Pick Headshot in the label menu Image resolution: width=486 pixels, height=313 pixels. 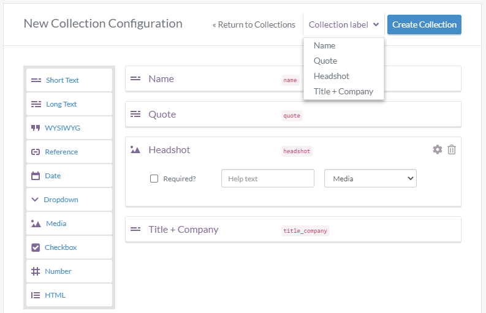click(332, 76)
